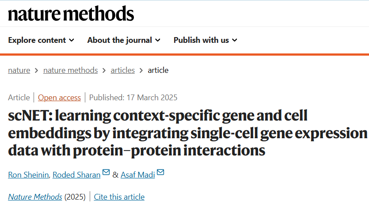The image size is (369, 208).
Task: Expand the Publish with us dropdown
Action: coord(205,40)
